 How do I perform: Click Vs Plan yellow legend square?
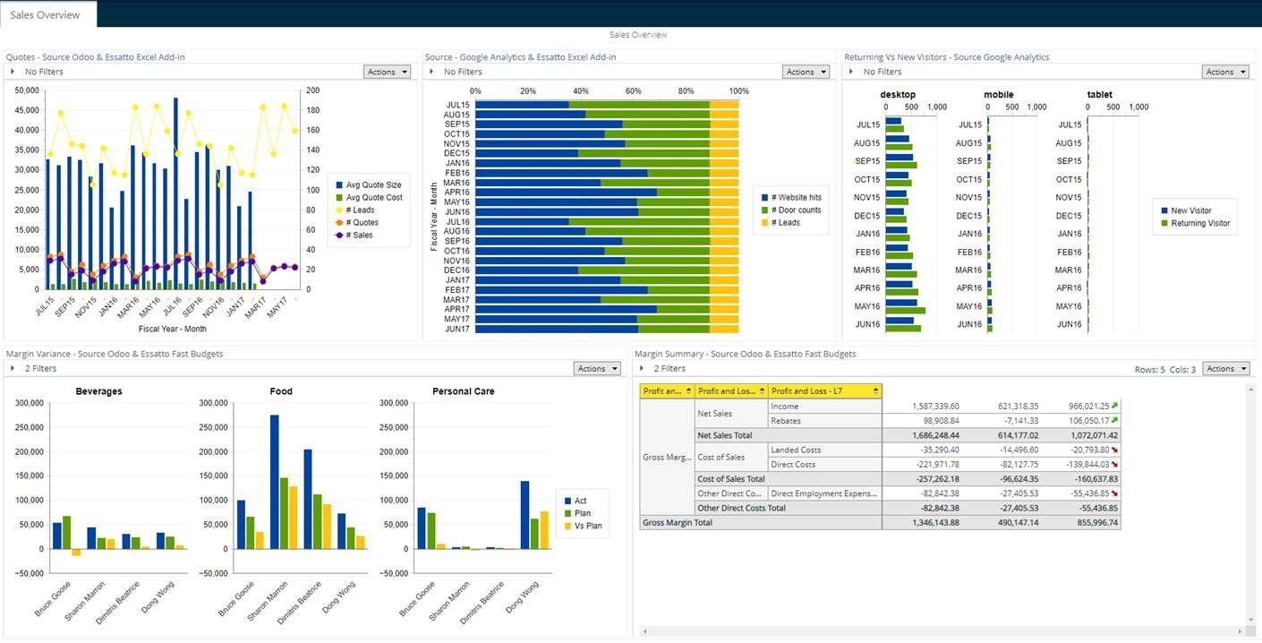pyautogui.click(x=567, y=526)
